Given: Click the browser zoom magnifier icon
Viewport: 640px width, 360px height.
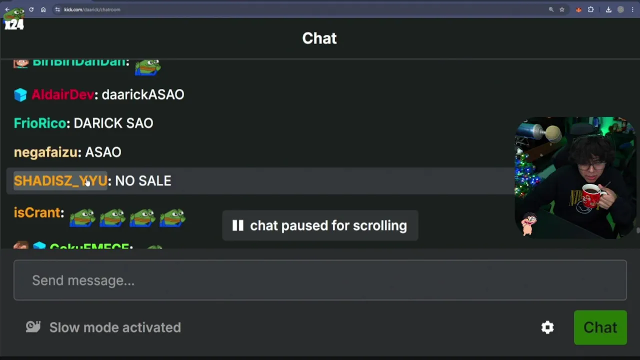Looking at the screenshot, I should point(551,9).
